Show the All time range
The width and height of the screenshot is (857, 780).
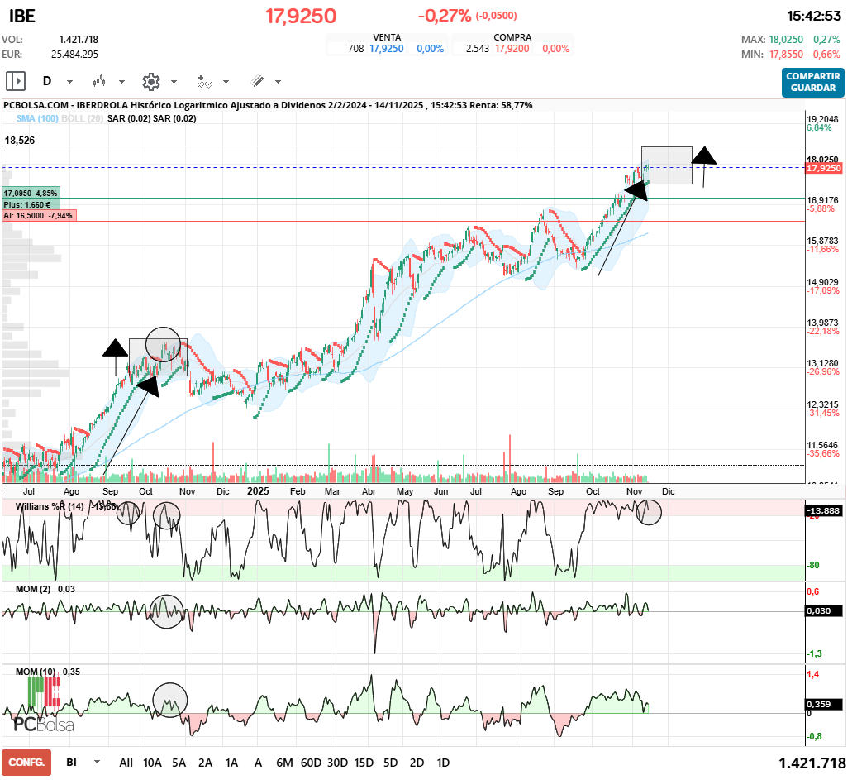tap(126, 763)
